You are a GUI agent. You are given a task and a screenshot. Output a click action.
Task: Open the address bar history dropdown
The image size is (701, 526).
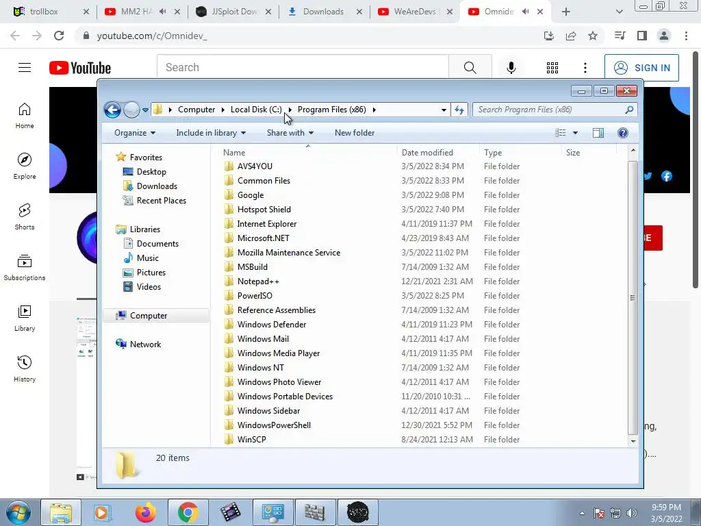pos(444,110)
